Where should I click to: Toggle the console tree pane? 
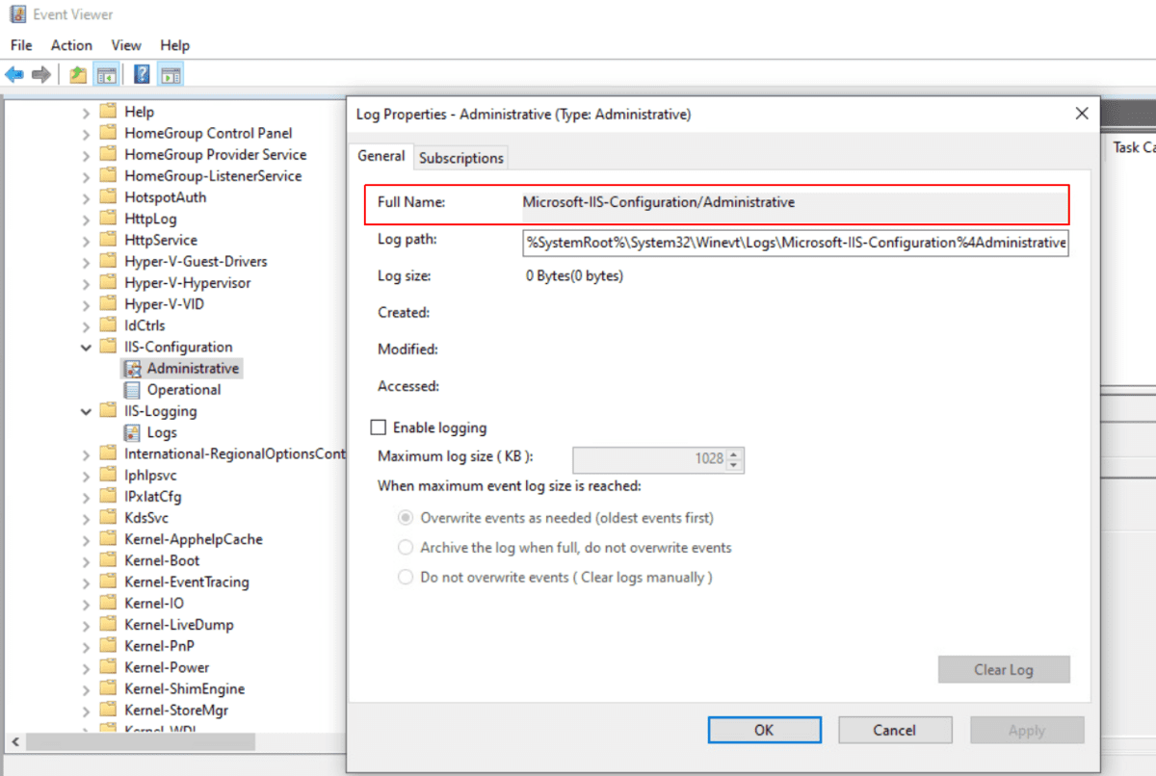click(107, 74)
